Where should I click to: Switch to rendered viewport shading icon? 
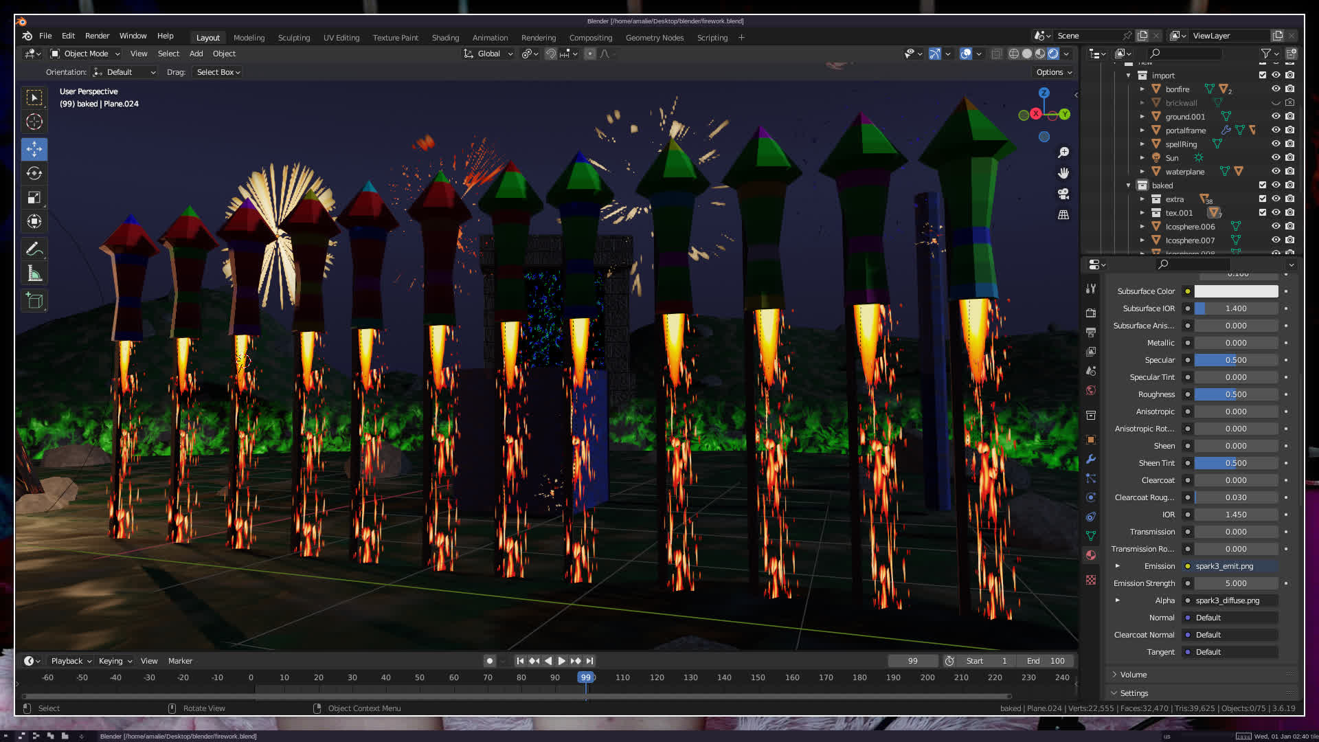point(1053,54)
